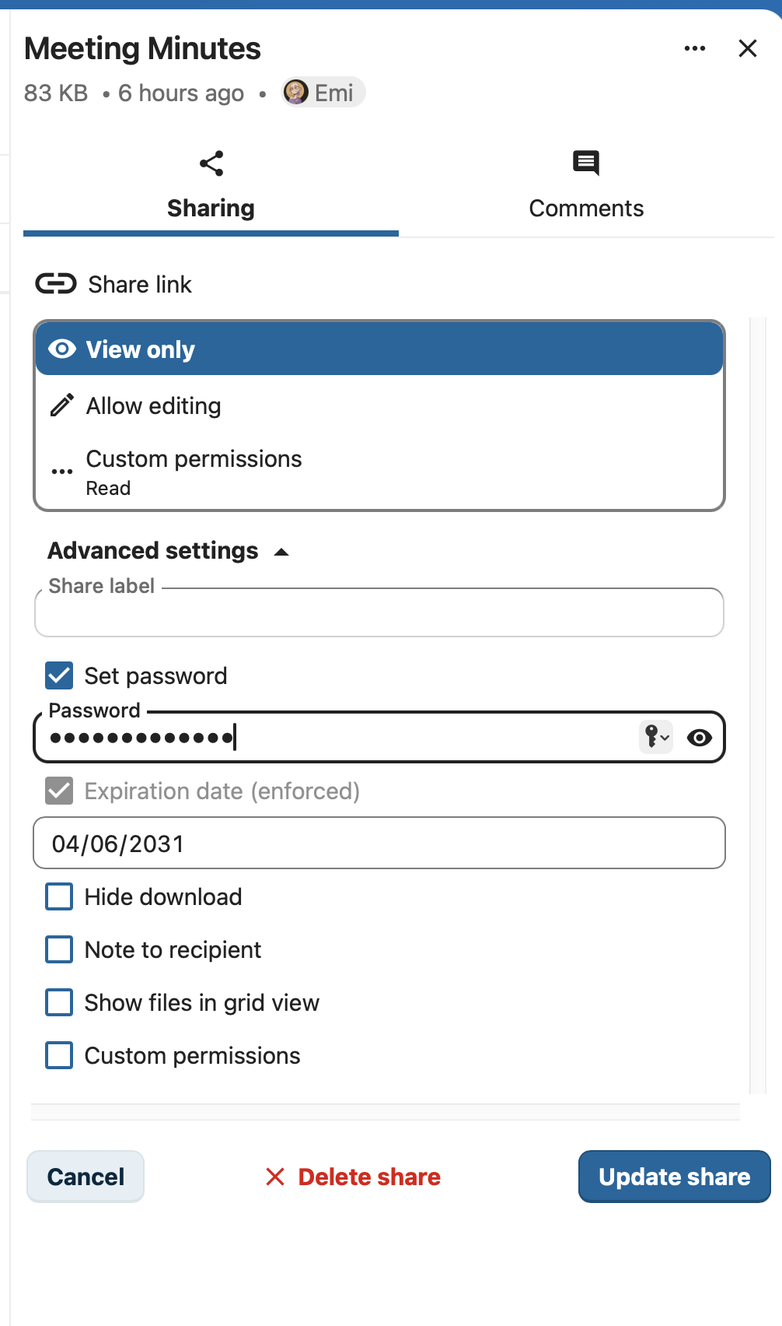
Task: Choose the Allow editing permission
Action: (x=379, y=405)
